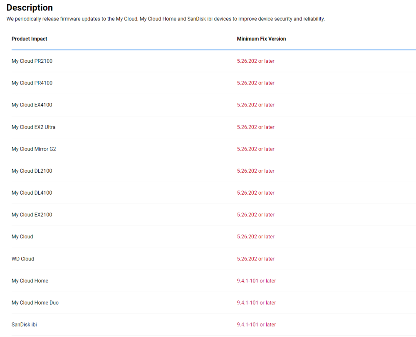Click the firmware updates description paragraph
Screen dimensions: 416x337
(165, 19)
